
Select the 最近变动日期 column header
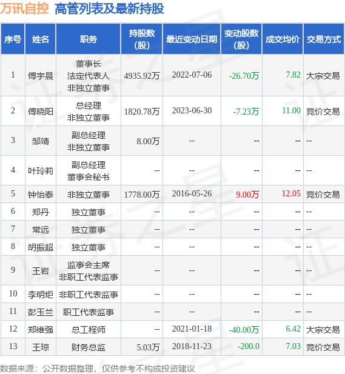click(192, 39)
